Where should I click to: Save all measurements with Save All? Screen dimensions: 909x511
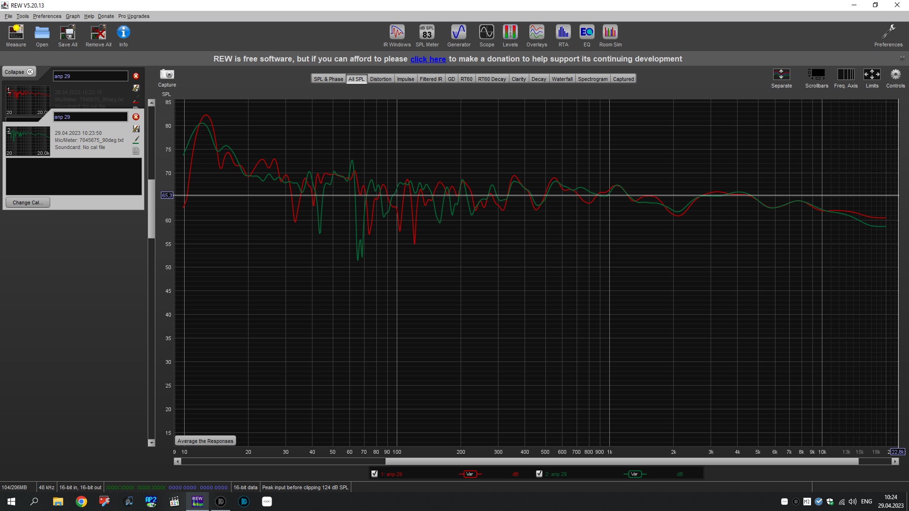[x=68, y=36]
